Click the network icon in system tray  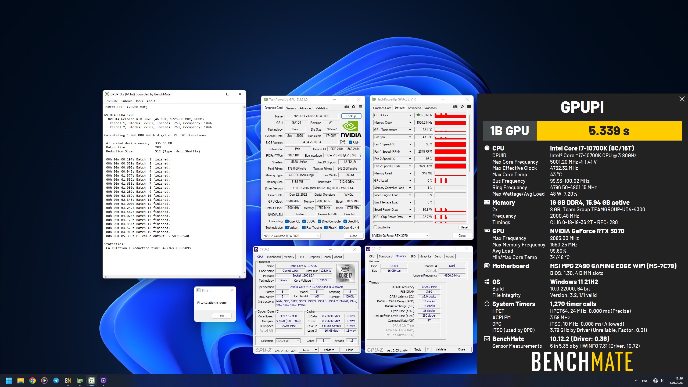click(x=655, y=381)
